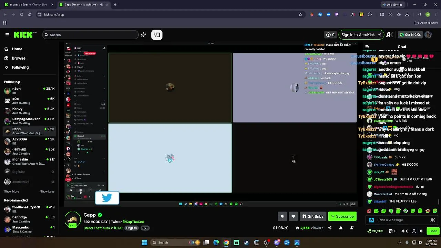Screen dimensions: 441x248
Task: Enable stream notifications bell
Action: (x=282, y=216)
